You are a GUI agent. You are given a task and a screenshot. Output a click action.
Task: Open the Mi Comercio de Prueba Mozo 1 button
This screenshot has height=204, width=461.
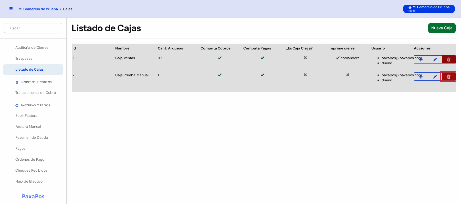click(429, 9)
